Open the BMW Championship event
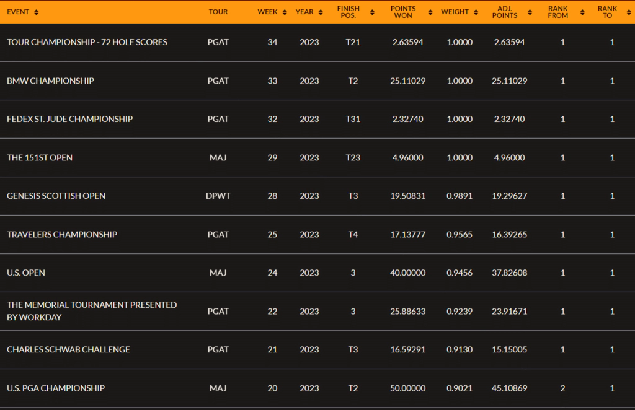The image size is (635, 410). pos(50,81)
